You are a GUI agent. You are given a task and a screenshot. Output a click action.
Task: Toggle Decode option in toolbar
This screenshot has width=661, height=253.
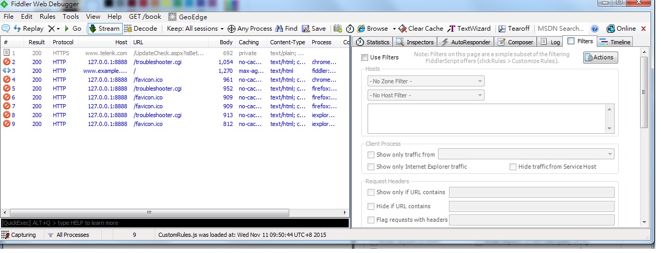(x=141, y=29)
